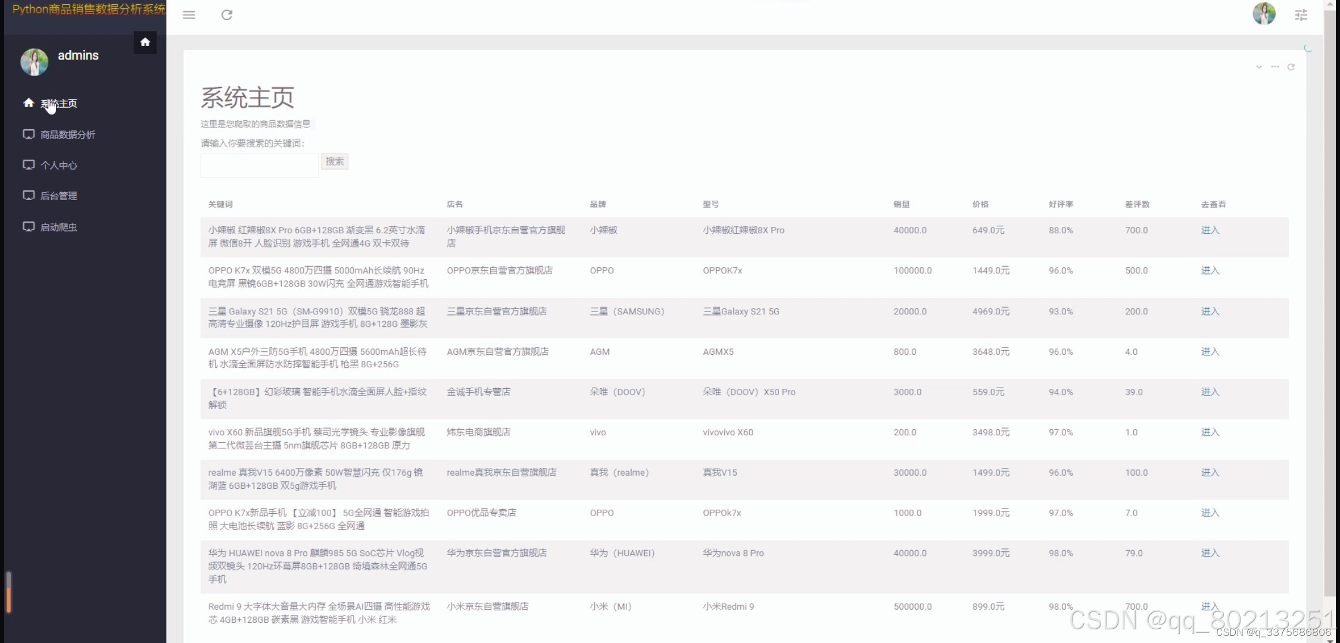Open 系统主页 in sidebar

click(x=58, y=104)
